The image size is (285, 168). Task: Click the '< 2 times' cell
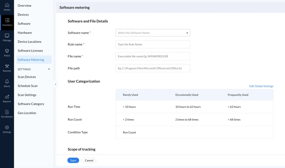coord(128,120)
